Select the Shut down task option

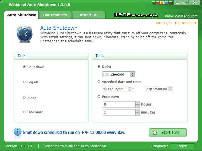[34, 67]
